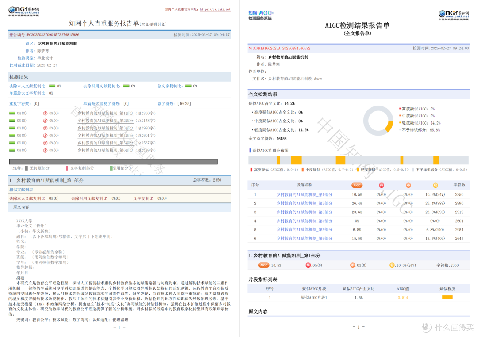Click the red circle icon in the 第3部分 row
This screenshot has height=337, width=478.
tap(45, 128)
